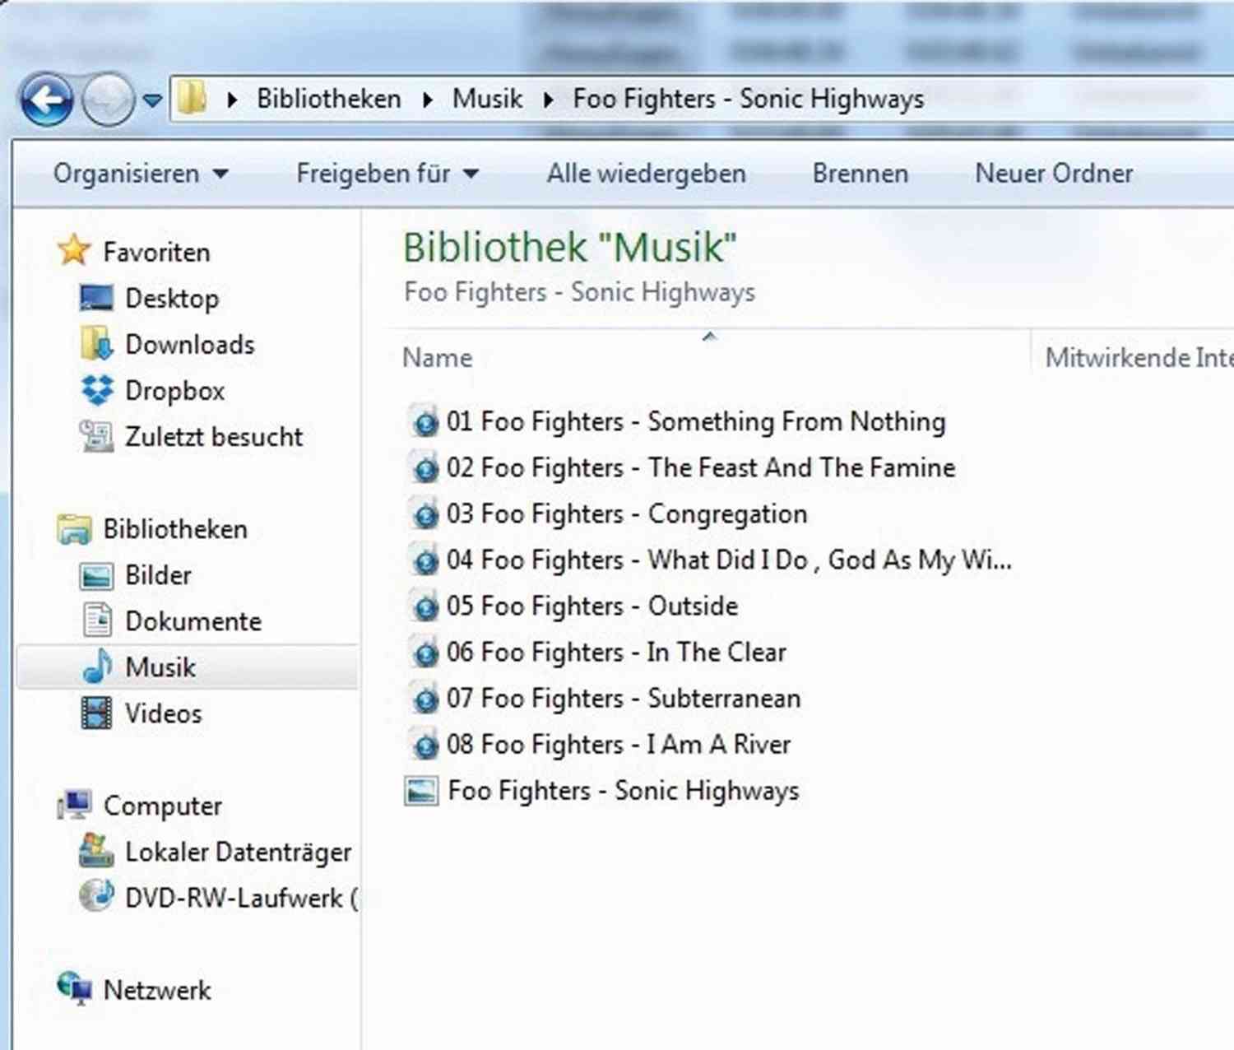This screenshot has width=1234, height=1050.
Task: Click Brennen in the toolbar
Action: click(861, 174)
